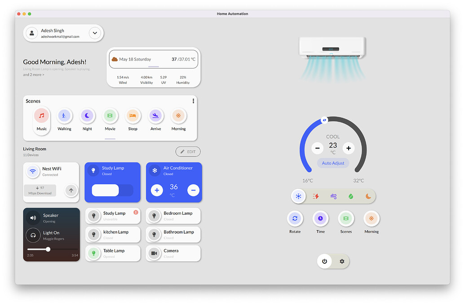Select the snowflake cooling mode icon

pos(298,196)
